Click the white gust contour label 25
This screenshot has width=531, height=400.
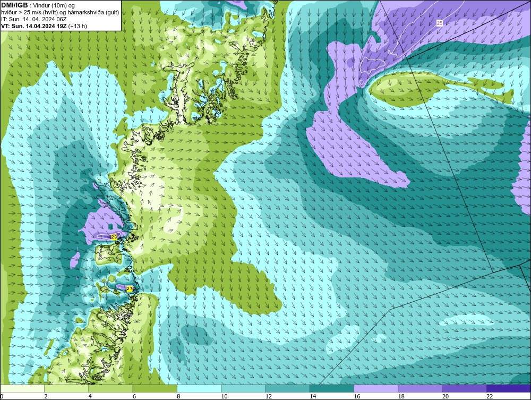(440, 23)
